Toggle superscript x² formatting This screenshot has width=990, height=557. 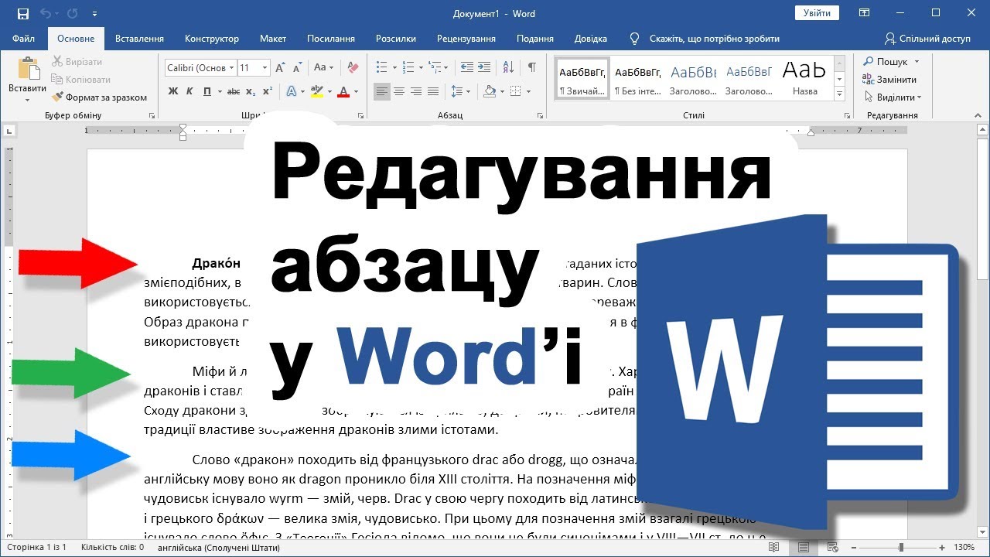[268, 91]
